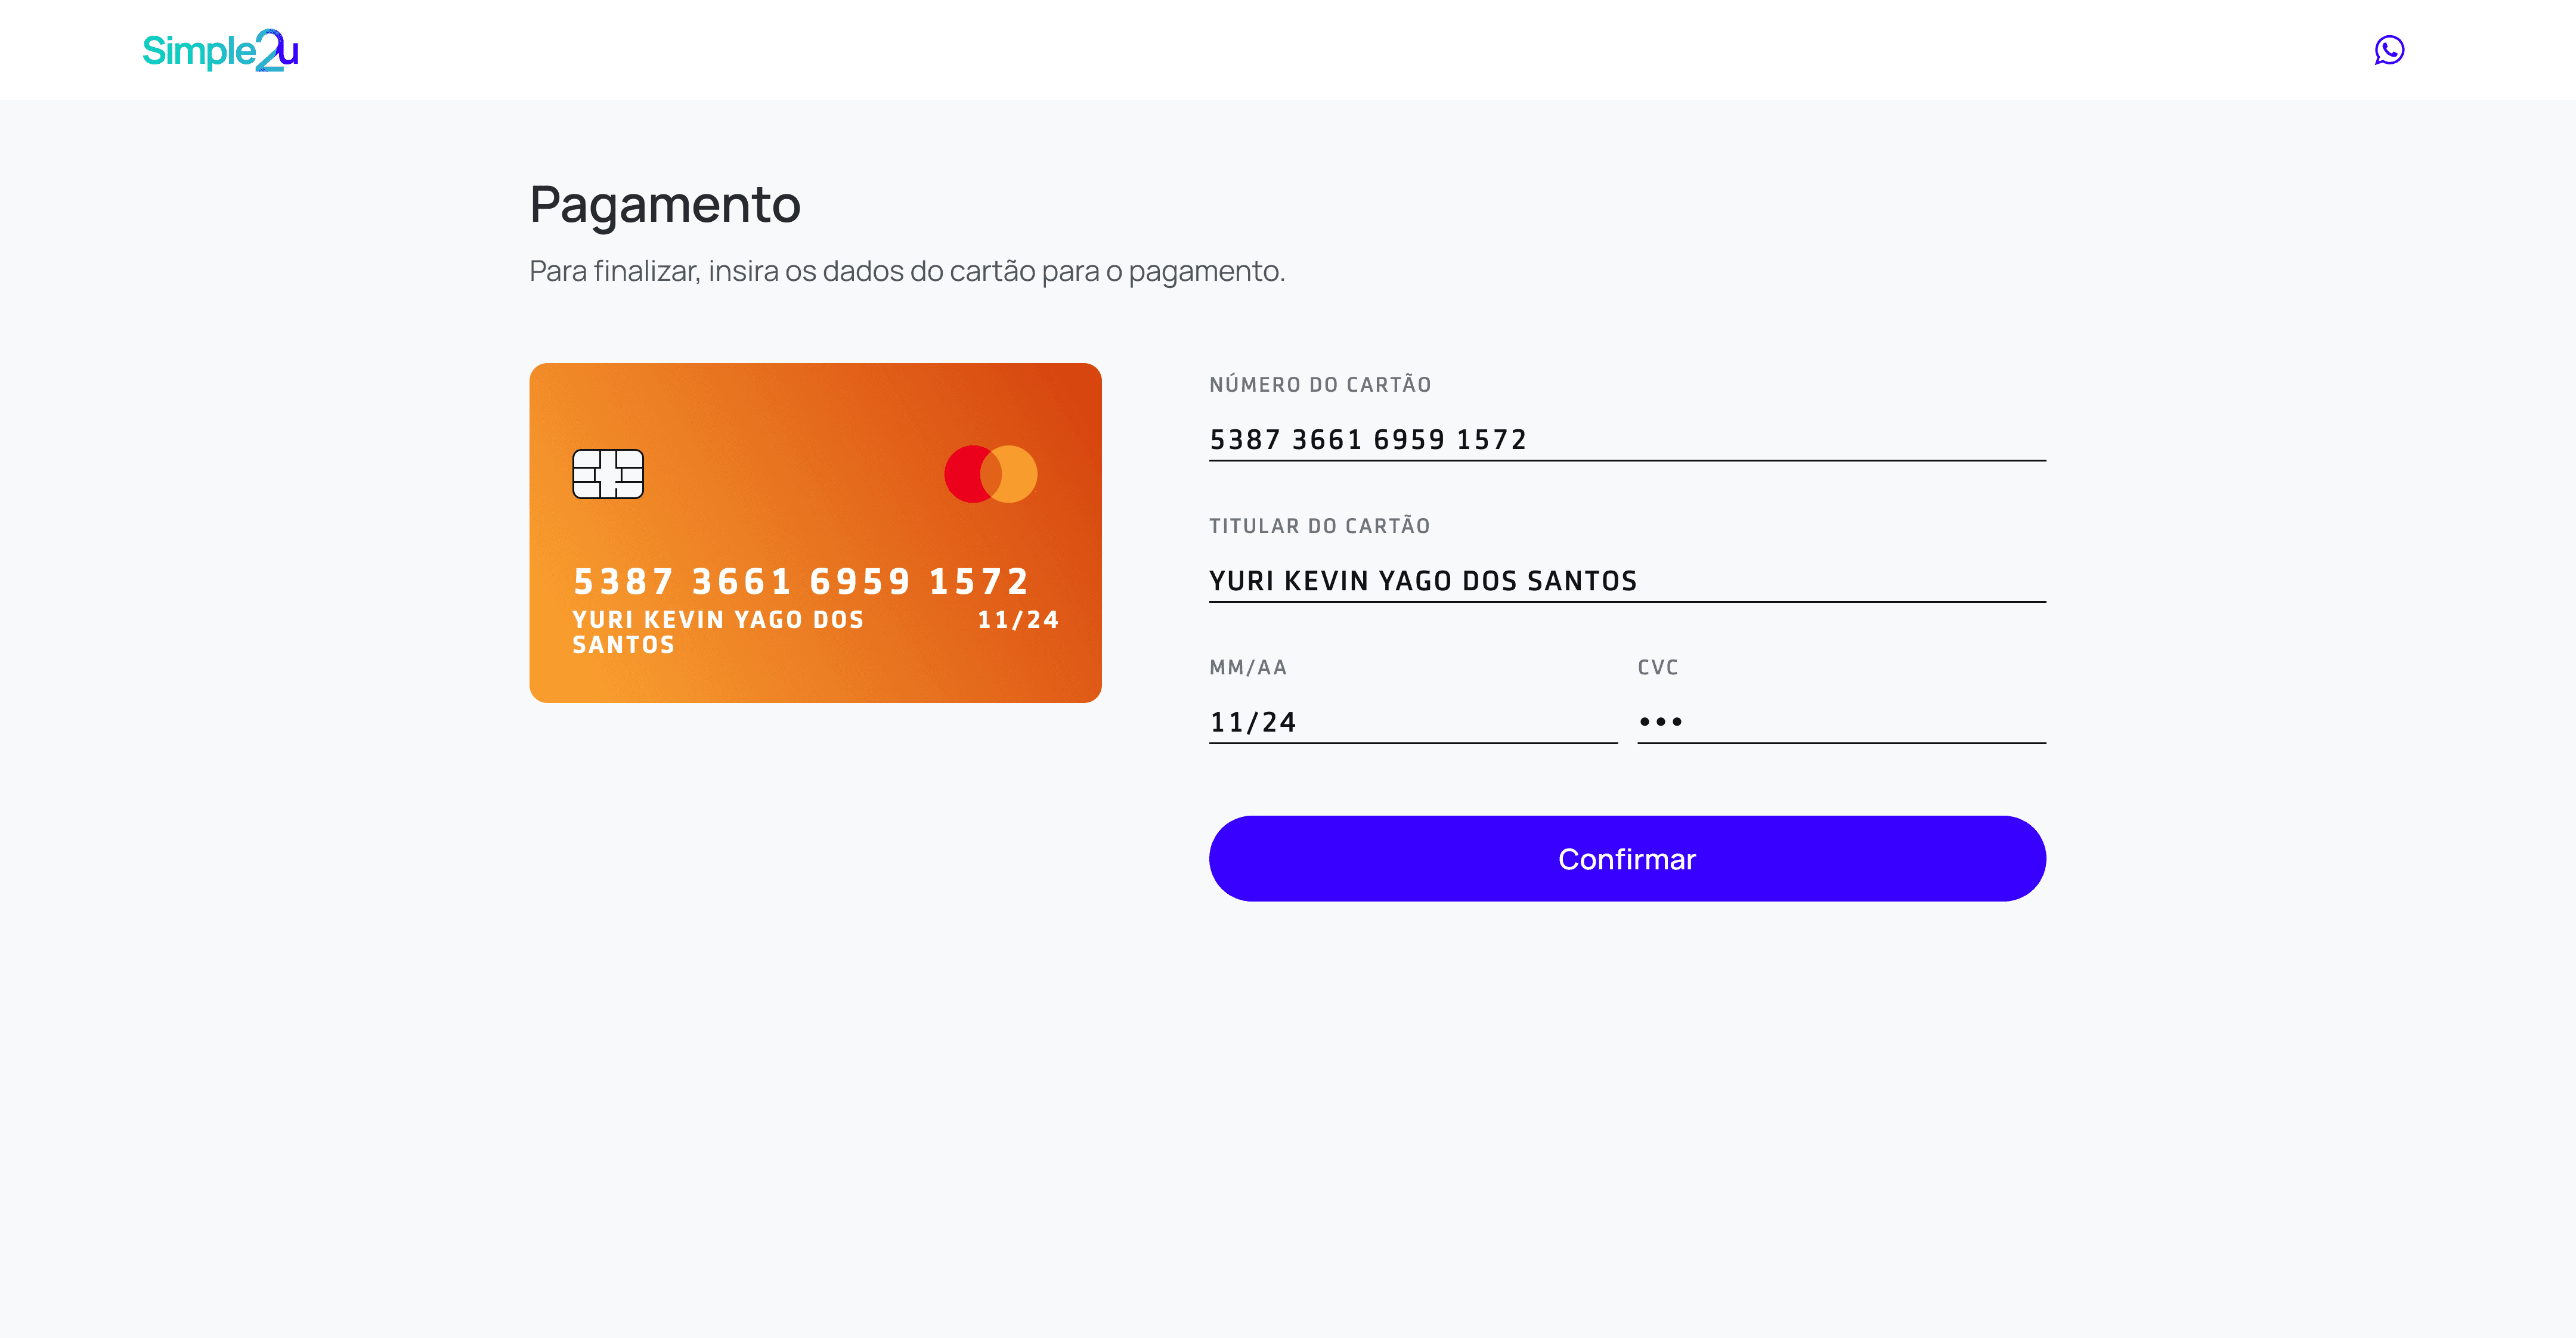Click the Mastercard brand logo on card
This screenshot has width=2576, height=1338.
(x=990, y=474)
